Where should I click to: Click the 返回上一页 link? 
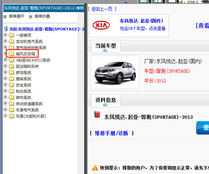pyautogui.click(x=102, y=9)
